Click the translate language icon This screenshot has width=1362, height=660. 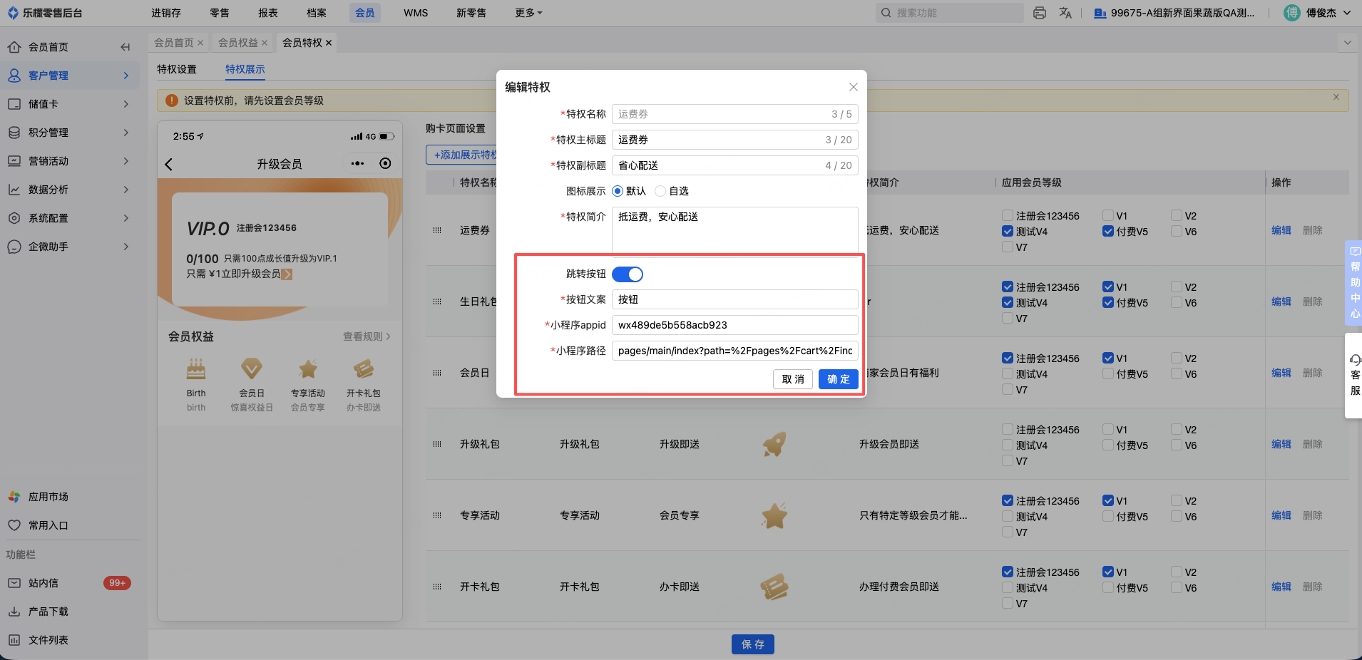point(1065,13)
